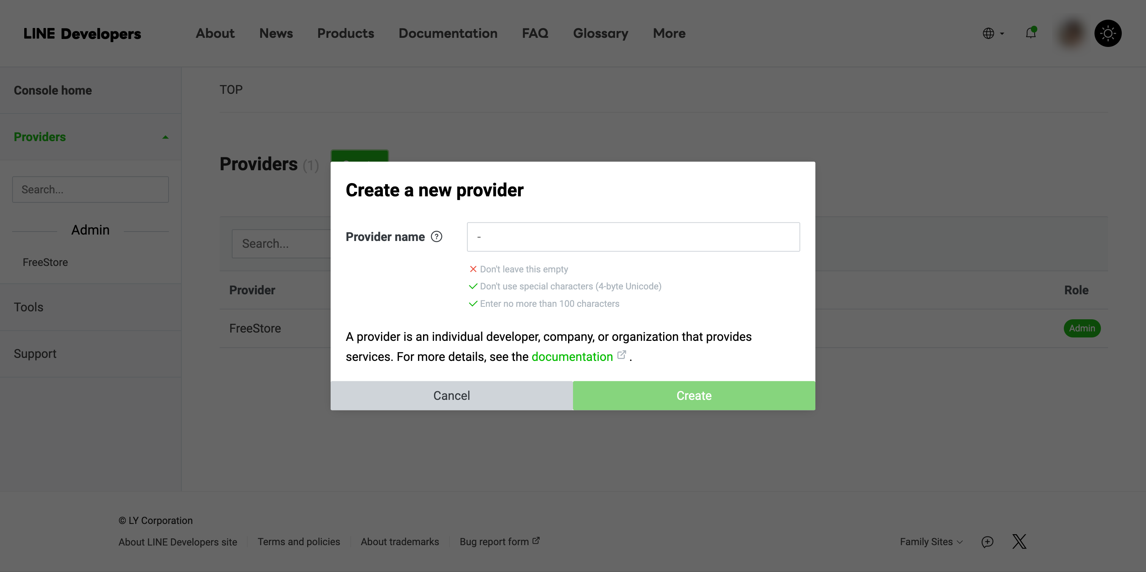Viewport: 1146px width, 572px height.
Task: Click external link icon beside documentation
Action: click(x=621, y=355)
